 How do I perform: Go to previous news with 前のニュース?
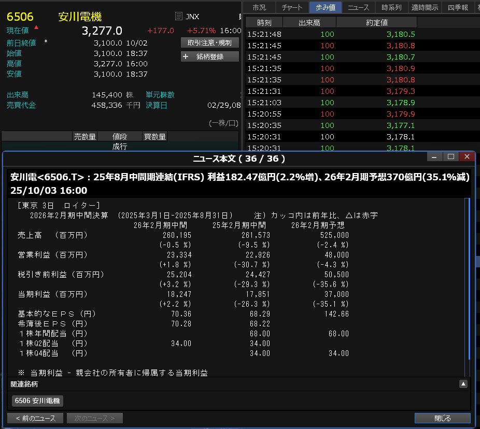tap(35, 418)
